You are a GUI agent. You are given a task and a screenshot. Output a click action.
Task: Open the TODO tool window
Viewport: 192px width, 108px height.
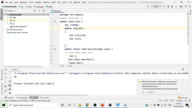click(45, 97)
